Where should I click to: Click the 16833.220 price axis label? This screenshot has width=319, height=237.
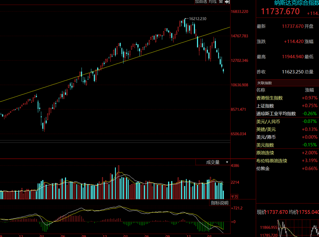239,11
